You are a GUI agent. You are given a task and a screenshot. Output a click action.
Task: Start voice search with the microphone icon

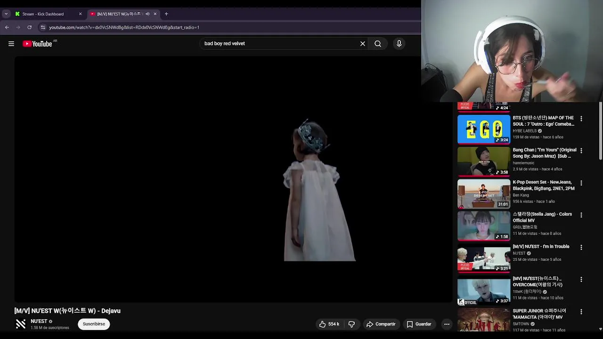coord(399,44)
